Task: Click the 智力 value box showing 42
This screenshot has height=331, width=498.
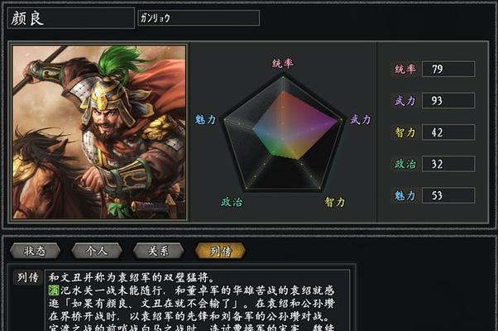Action: pos(448,132)
